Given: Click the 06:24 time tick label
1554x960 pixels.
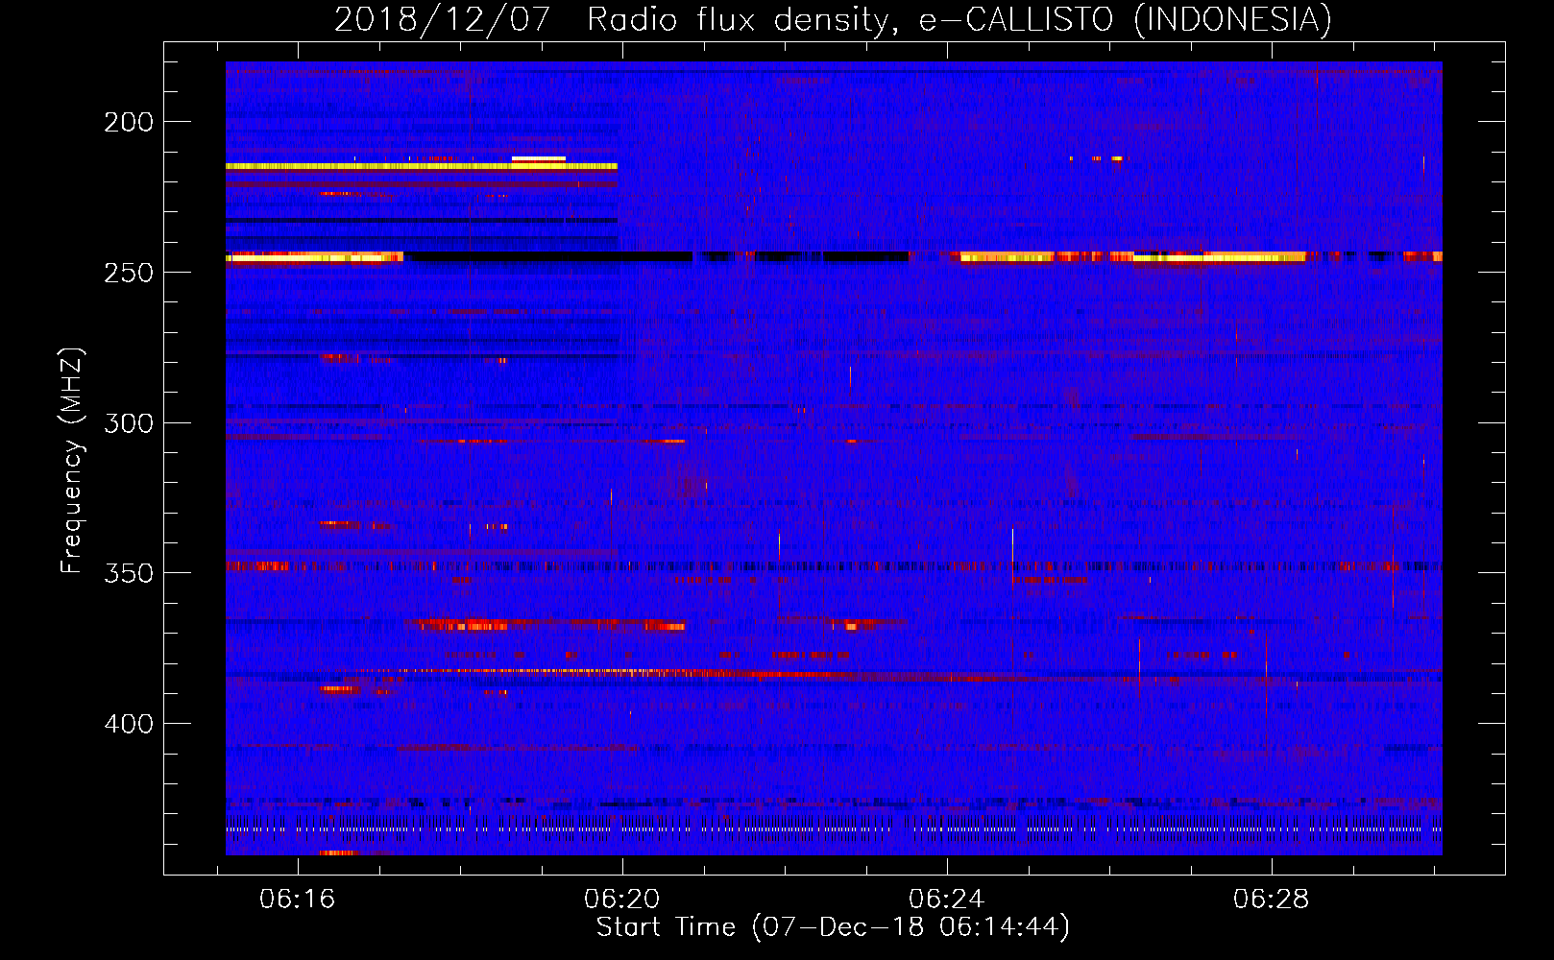Looking at the screenshot, I should click(946, 899).
